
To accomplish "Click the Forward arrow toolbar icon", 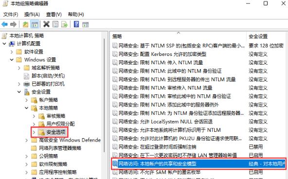I will pos(13,24).
